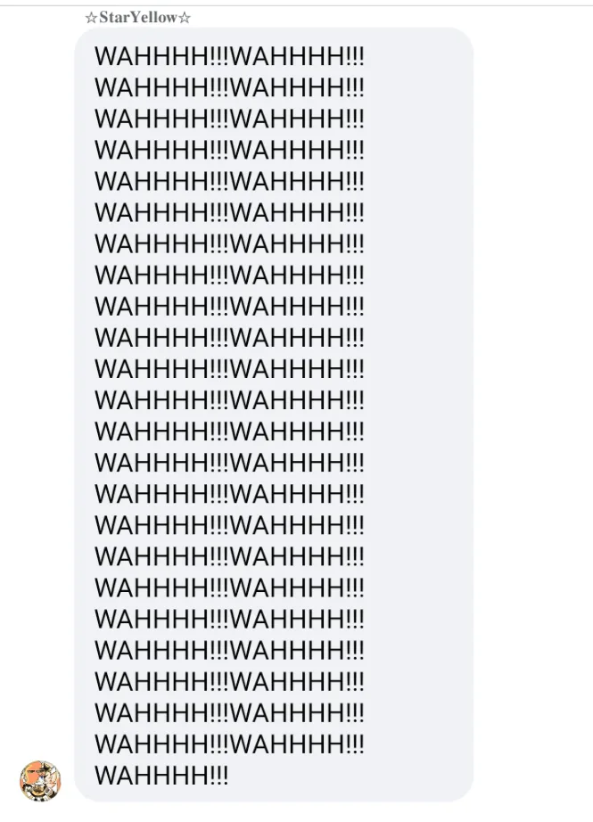The width and height of the screenshot is (593, 822).
Task: Click the rounded bottom-left bubble corner near avatar
Action: pos(84,792)
